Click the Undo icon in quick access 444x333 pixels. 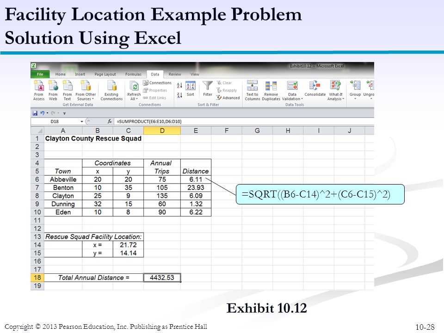coord(42,113)
